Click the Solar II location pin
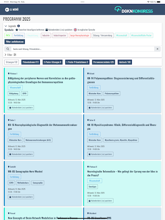The height and width of the screenshot is (220, 165). pyautogui.click(x=88, y=120)
